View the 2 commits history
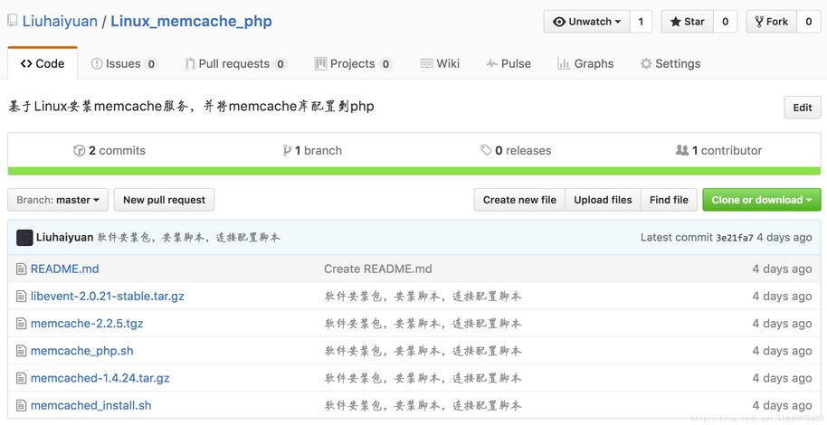Image resolution: width=827 pixels, height=425 pixels. click(x=109, y=151)
